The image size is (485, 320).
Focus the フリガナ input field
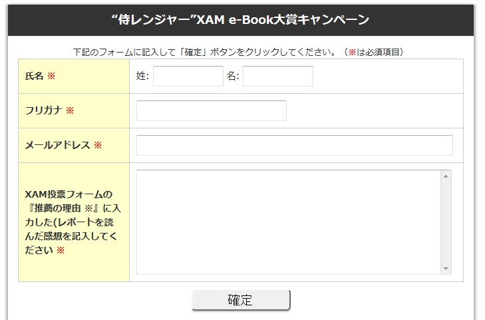coord(212,110)
